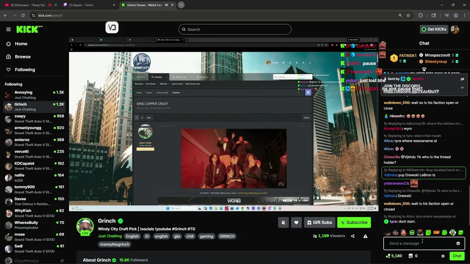The image size is (470, 264).
Task: Select the English language tag
Action: click(132, 236)
